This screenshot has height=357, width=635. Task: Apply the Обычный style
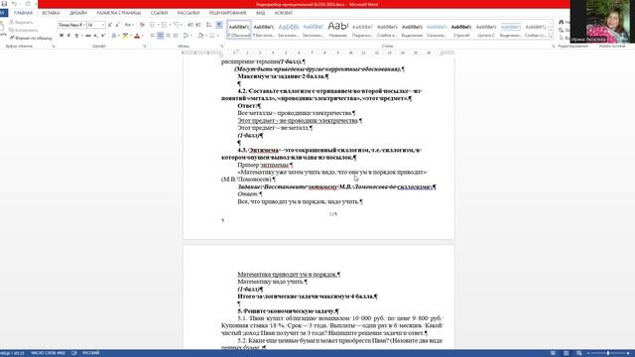tap(239, 30)
